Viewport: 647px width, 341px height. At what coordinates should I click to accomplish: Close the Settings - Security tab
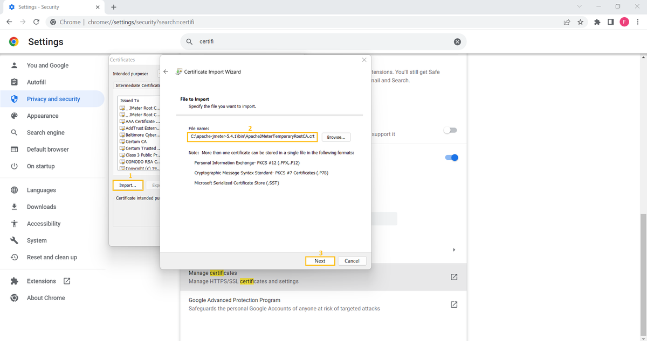[x=97, y=7]
